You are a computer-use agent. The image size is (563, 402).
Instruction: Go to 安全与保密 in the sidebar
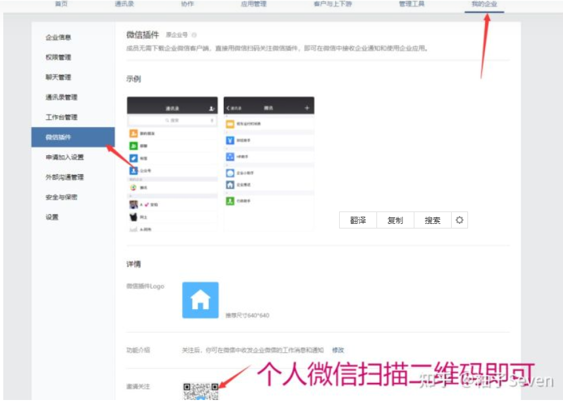click(x=62, y=197)
